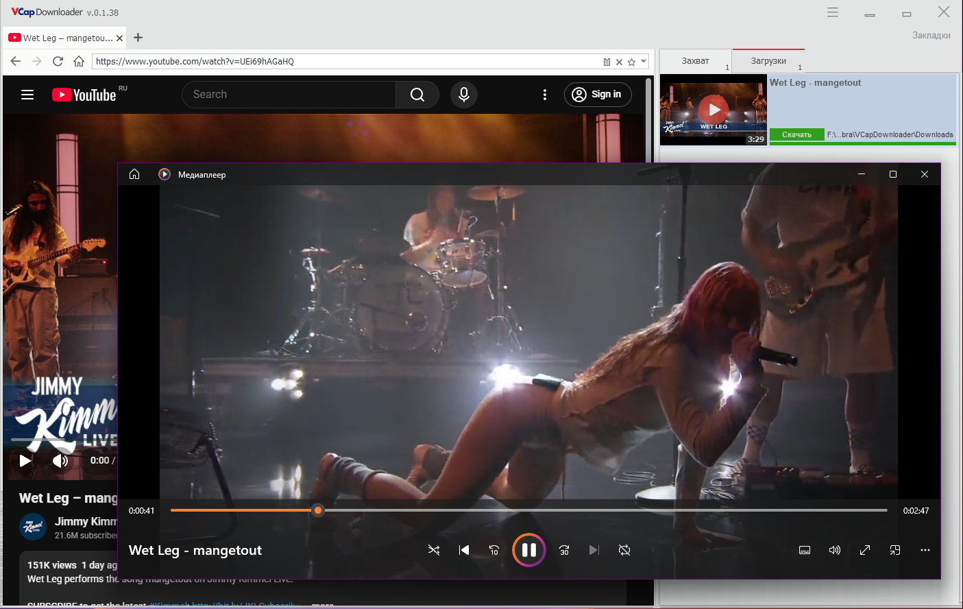
Task: Toggle subtitles in the media player
Action: (x=805, y=550)
